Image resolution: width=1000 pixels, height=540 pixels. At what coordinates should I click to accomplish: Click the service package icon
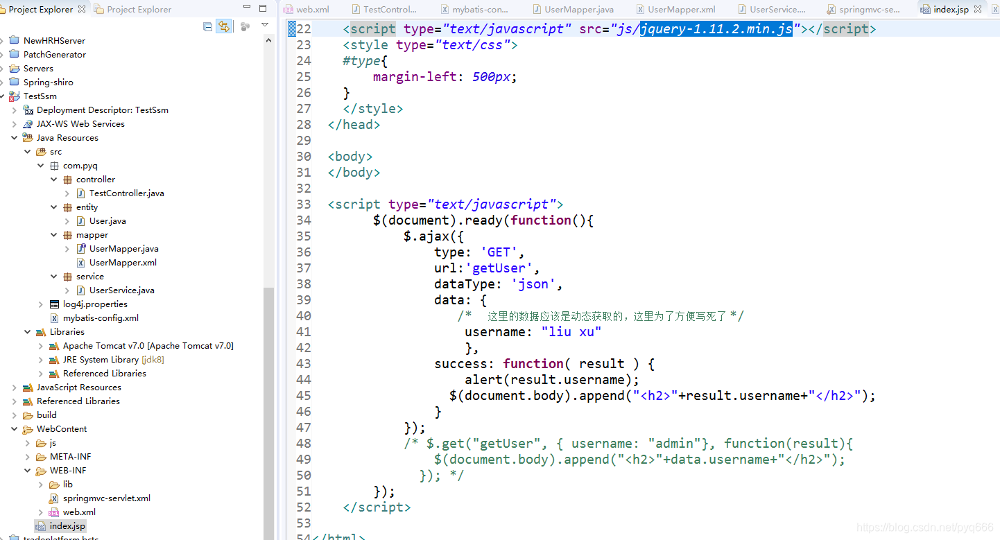tap(67, 277)
